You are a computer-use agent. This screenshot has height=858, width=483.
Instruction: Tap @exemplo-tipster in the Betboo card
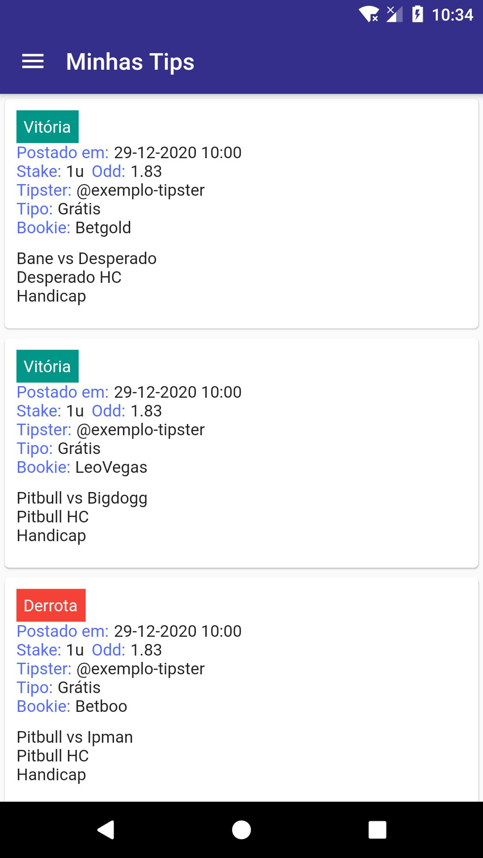(x=140, y=669)
